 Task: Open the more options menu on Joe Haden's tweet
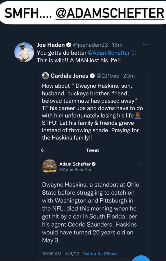click(x=145, y=44)
